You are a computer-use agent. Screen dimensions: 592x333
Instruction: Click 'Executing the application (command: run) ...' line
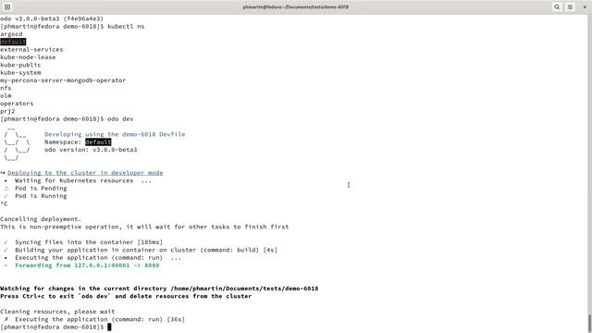92,258
